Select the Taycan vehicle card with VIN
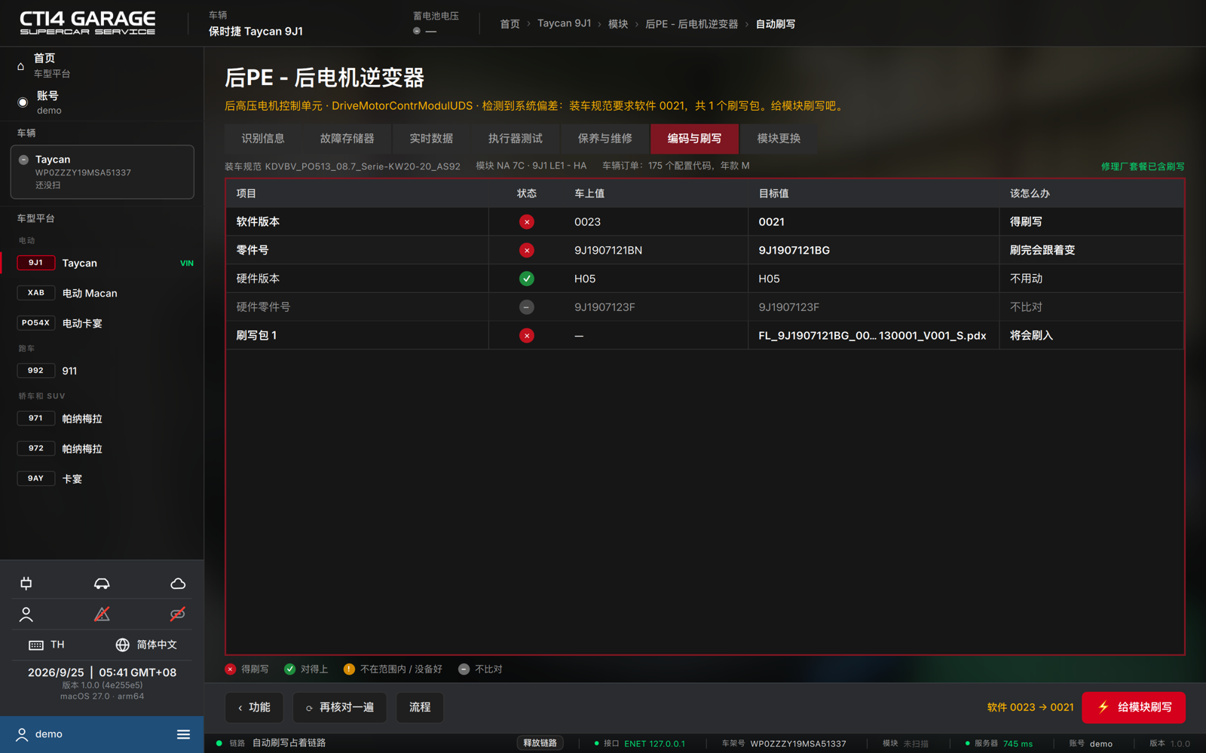Viewport: 1206px width, 753px height. 102,172
